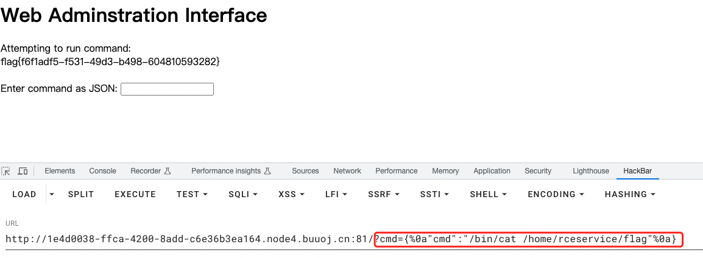The image size is (703, 258).
Task: Open the Application tab
Action: [492, 171]
